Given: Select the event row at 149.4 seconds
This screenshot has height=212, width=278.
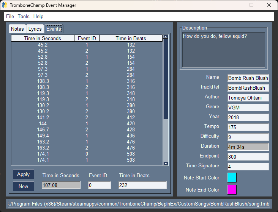Looking at the screenshot, I should [87, 136].
